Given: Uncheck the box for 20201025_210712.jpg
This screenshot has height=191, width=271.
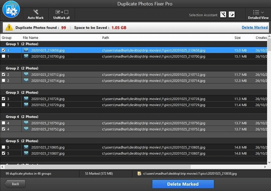Looking at the screenshot, I should tap(3, 74).
